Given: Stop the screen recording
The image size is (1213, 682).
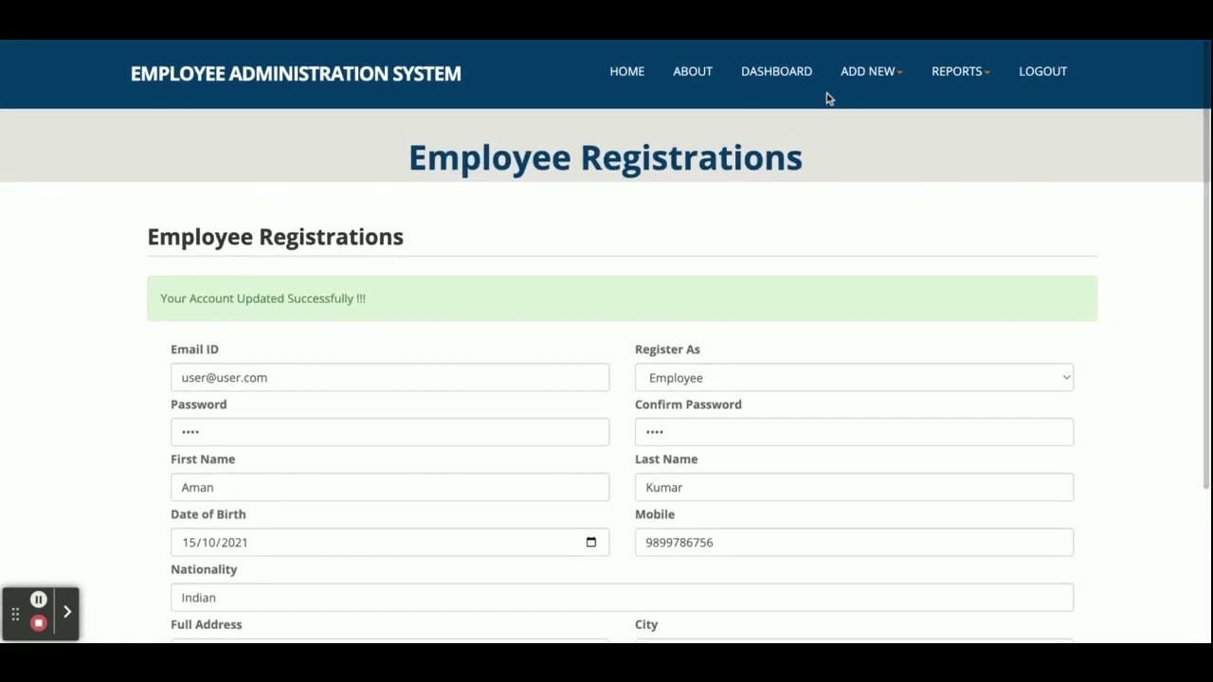Looking at the screenshot, I should click(x=39, y=623).
